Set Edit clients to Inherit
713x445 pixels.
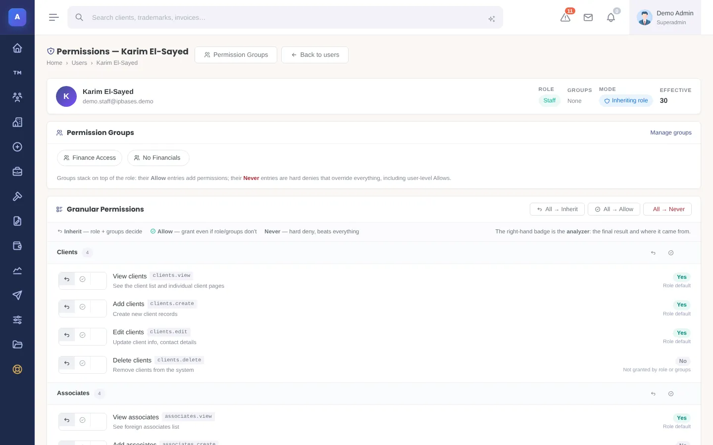coord(67,335)
